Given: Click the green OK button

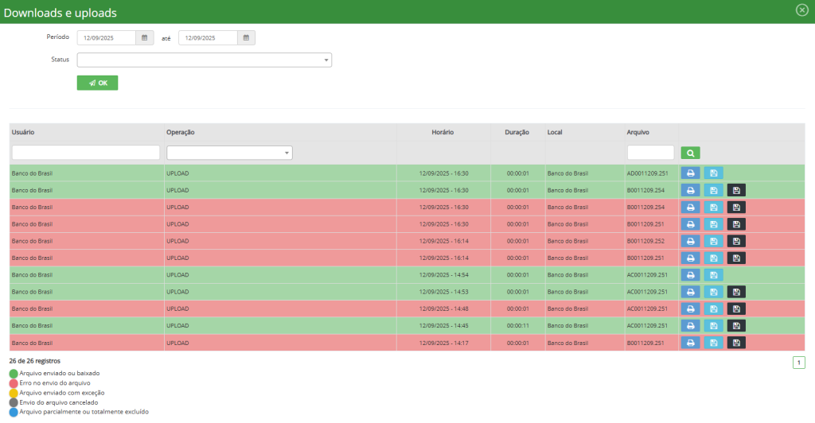Looking at the screenshot, I should click(x=97, y=83).
